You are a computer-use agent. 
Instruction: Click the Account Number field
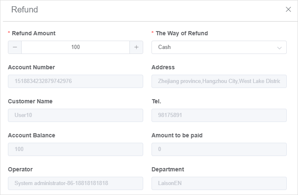(75, 81)
